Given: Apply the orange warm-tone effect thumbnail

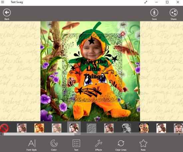Looking at the screenshot, I should click(39, 128).
